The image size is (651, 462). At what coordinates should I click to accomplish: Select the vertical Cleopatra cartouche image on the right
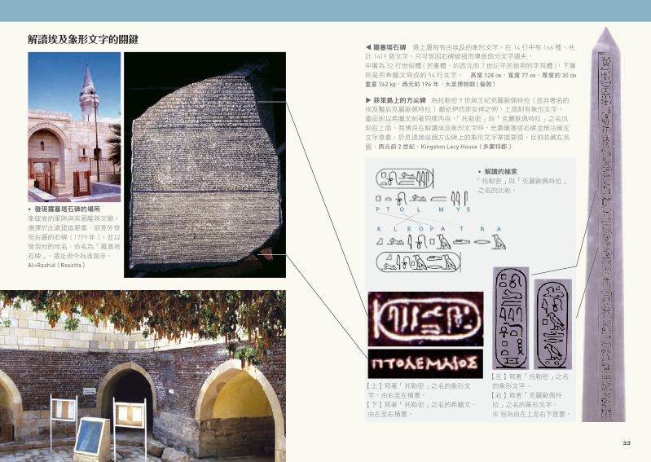[552, 324]
